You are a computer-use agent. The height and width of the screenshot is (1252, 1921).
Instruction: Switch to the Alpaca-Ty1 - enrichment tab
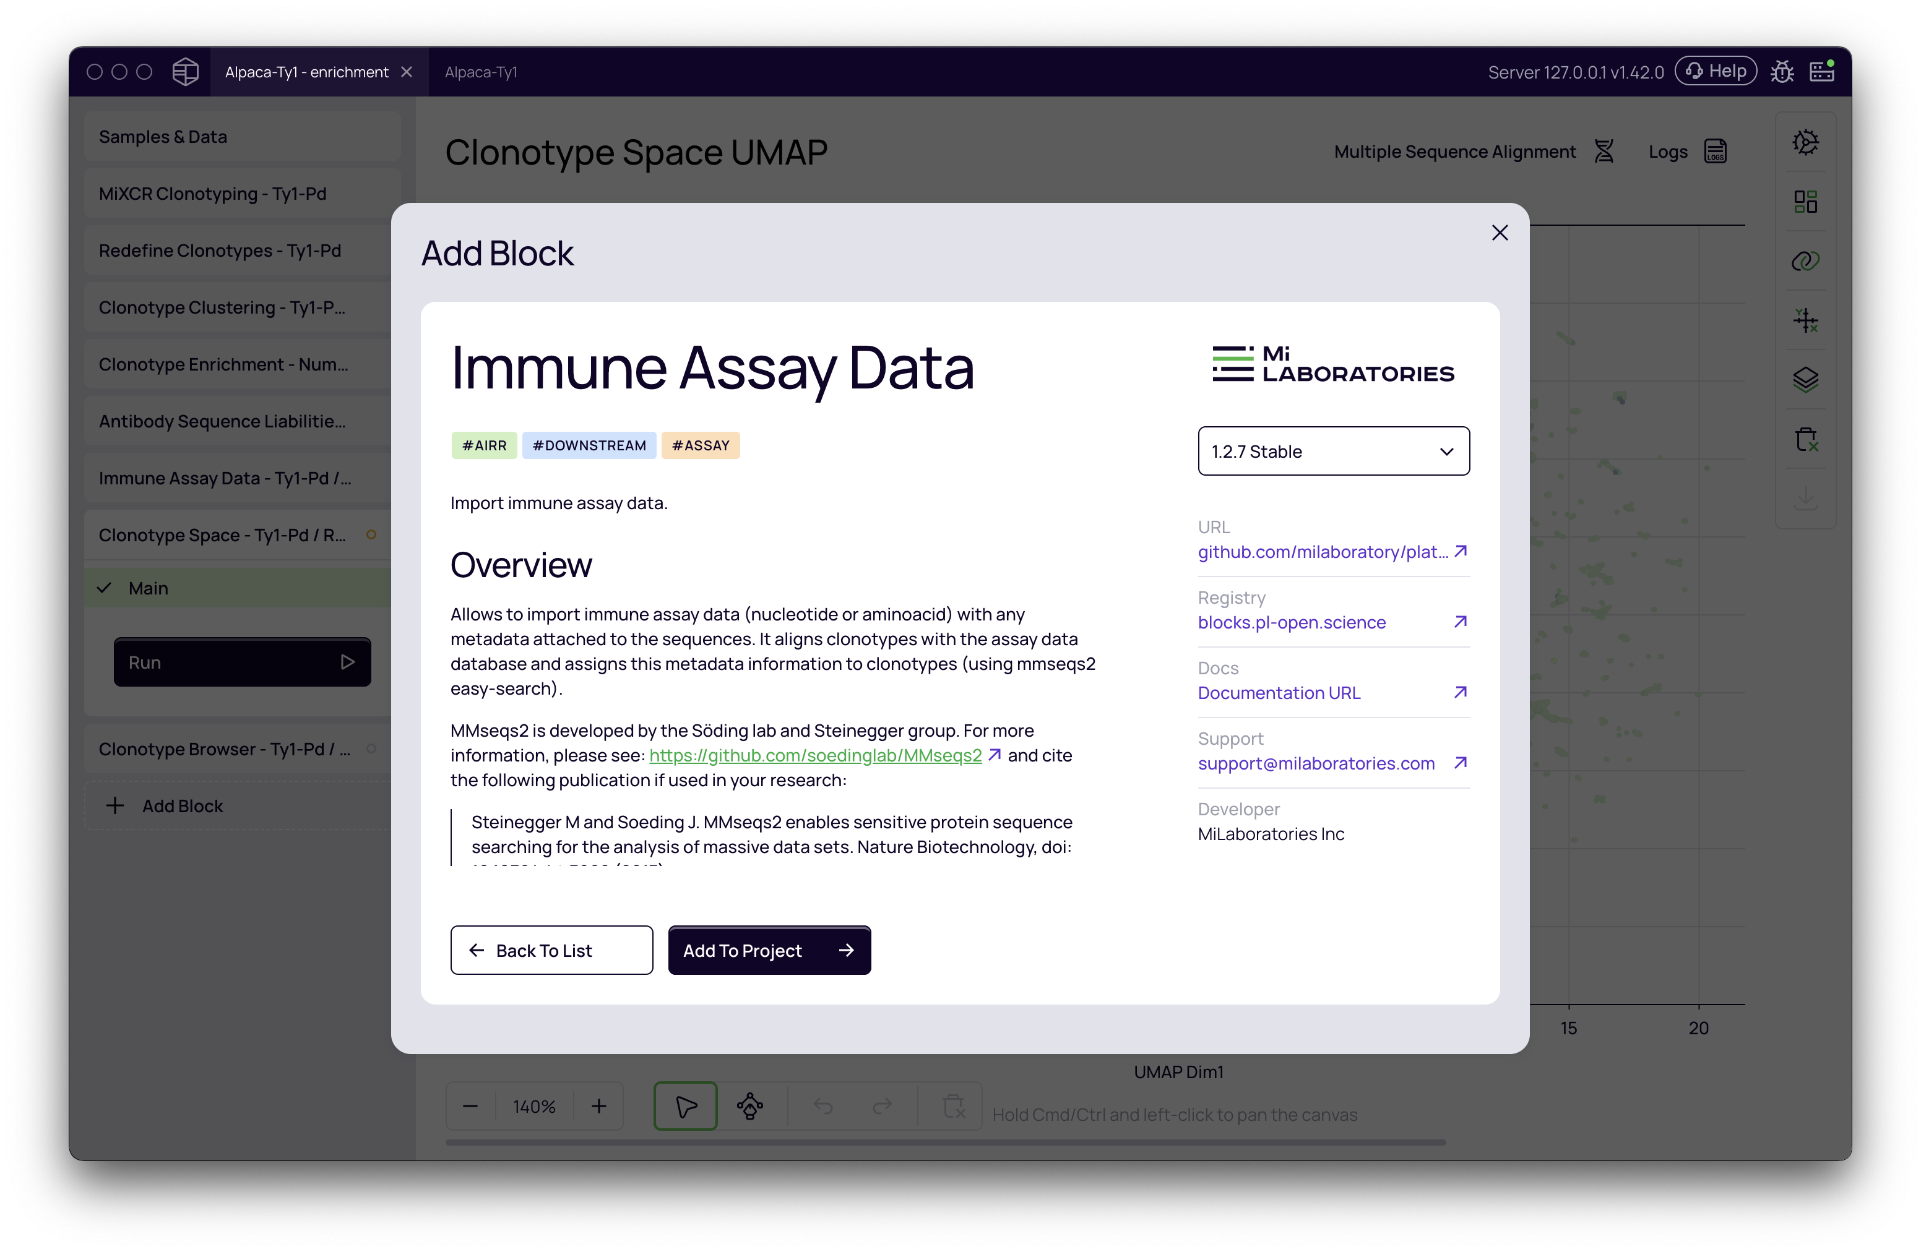[307, 71]
